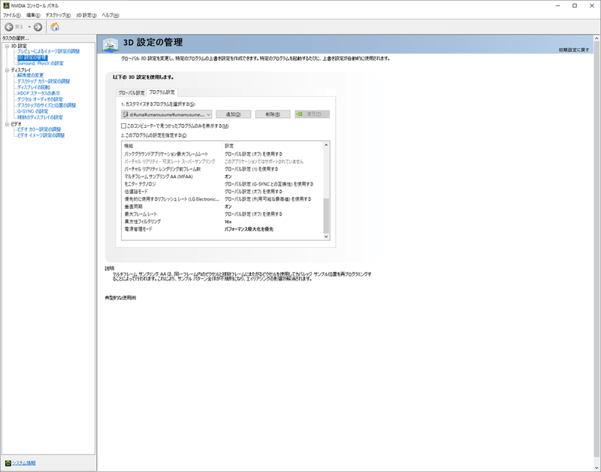Select the 最大フレーム レート row
601x472 pixels.
[x=222, y=214]
